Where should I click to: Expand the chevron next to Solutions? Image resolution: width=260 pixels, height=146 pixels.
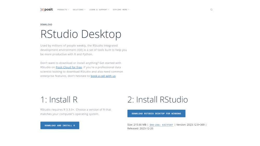tap(85, 10)
